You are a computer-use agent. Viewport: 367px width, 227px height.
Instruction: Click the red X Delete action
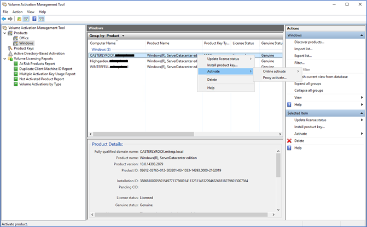(289, 141)
